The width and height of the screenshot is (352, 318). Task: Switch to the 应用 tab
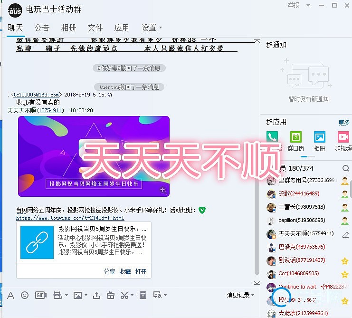coord(122,28)
